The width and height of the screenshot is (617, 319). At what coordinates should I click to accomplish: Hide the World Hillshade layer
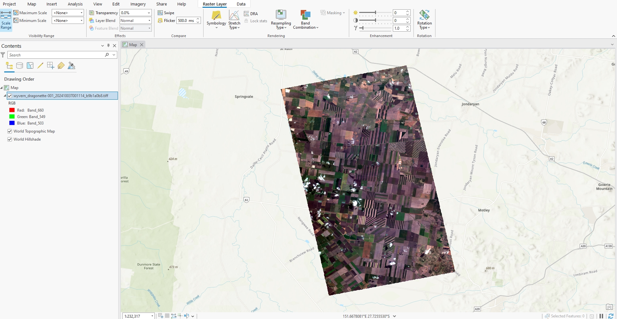point(10,139)
